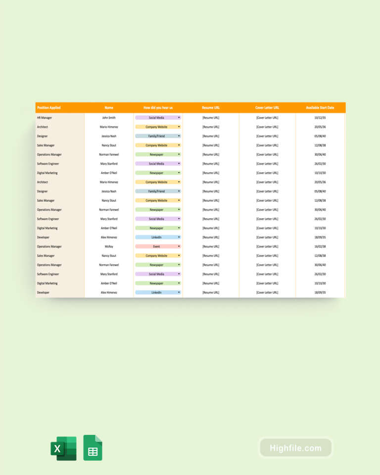This screenshot has width=380, height=475.
Task: Click the Google Sheets icon
Action: click(93, 448)
